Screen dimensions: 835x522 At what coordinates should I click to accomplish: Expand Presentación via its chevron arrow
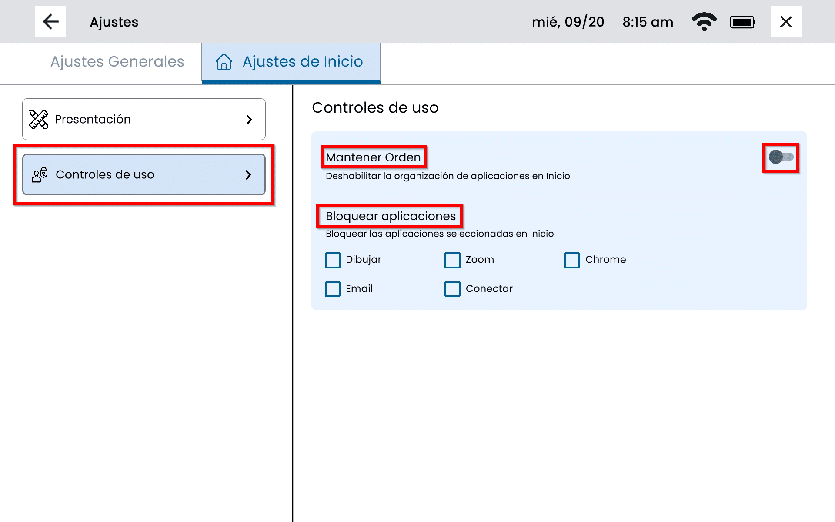pyautogui.click(x=249, y=120)
